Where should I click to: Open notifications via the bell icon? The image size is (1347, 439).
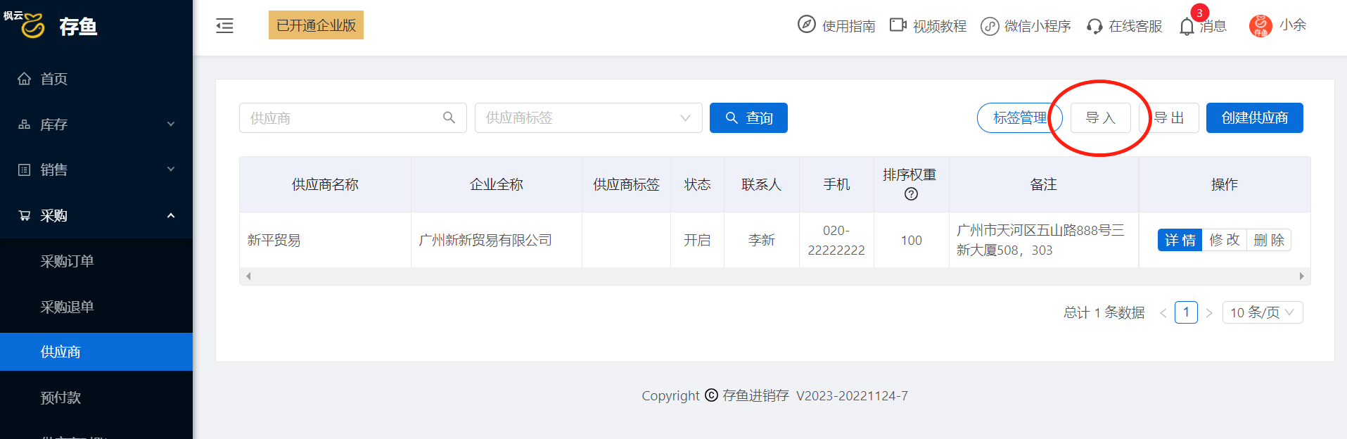point(1187,27)
